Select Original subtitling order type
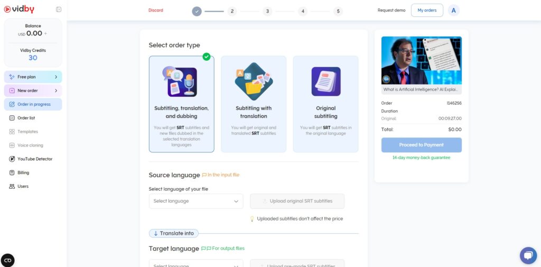The width and height of the screenshot is (541, 267). [325, 104]
